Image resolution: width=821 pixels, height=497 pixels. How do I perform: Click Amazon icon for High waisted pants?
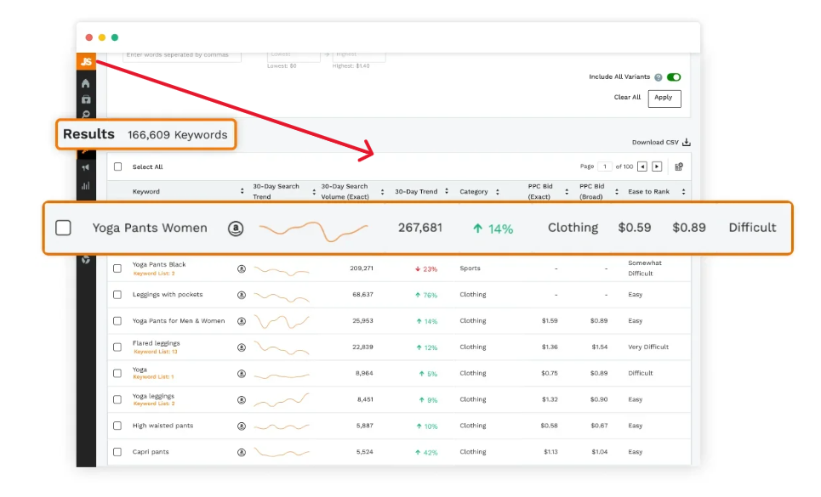(242, 426)
